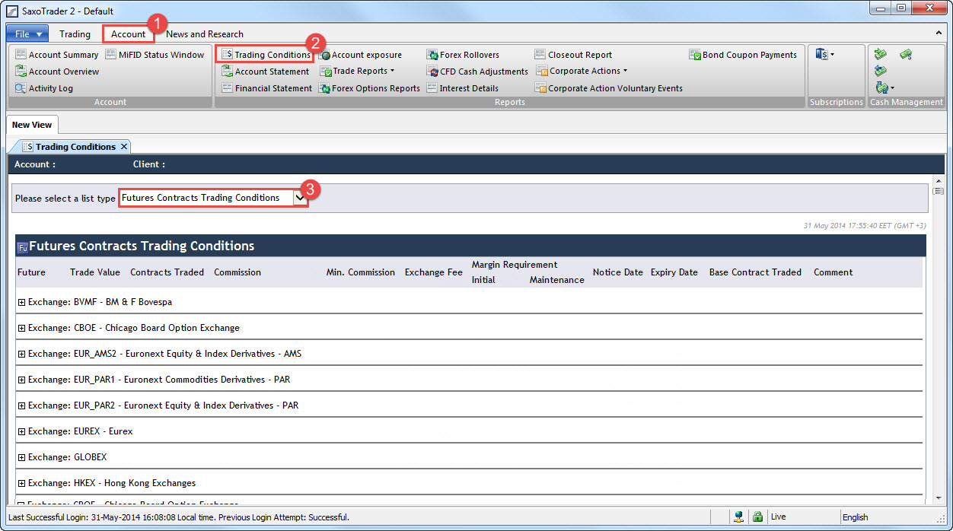Open the Activity Log

44,88
